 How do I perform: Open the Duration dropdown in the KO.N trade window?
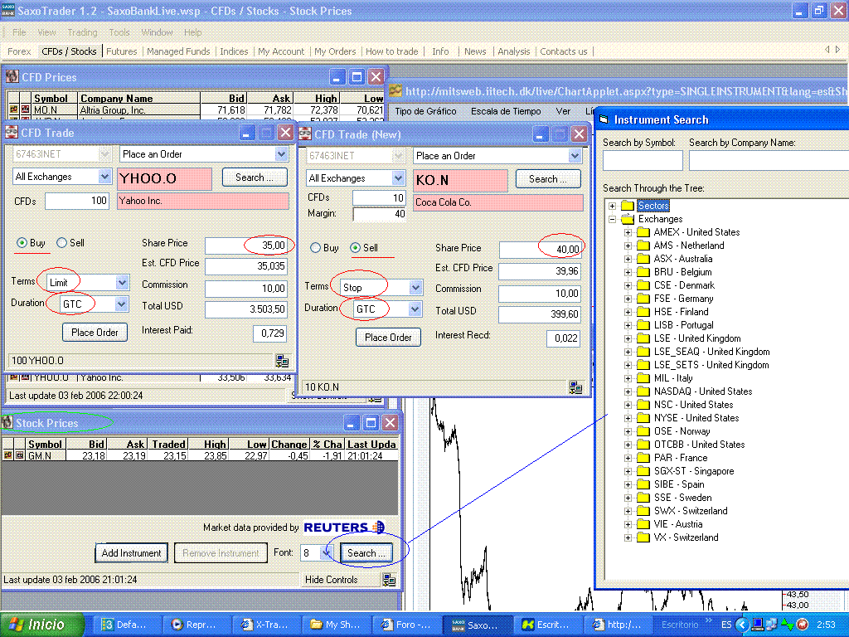415,309
